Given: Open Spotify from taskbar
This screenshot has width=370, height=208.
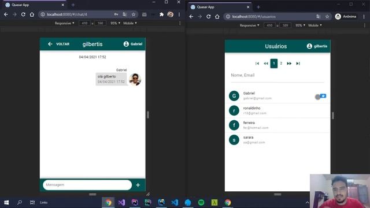Looking at the screenshot, I should tap(201, 202).
